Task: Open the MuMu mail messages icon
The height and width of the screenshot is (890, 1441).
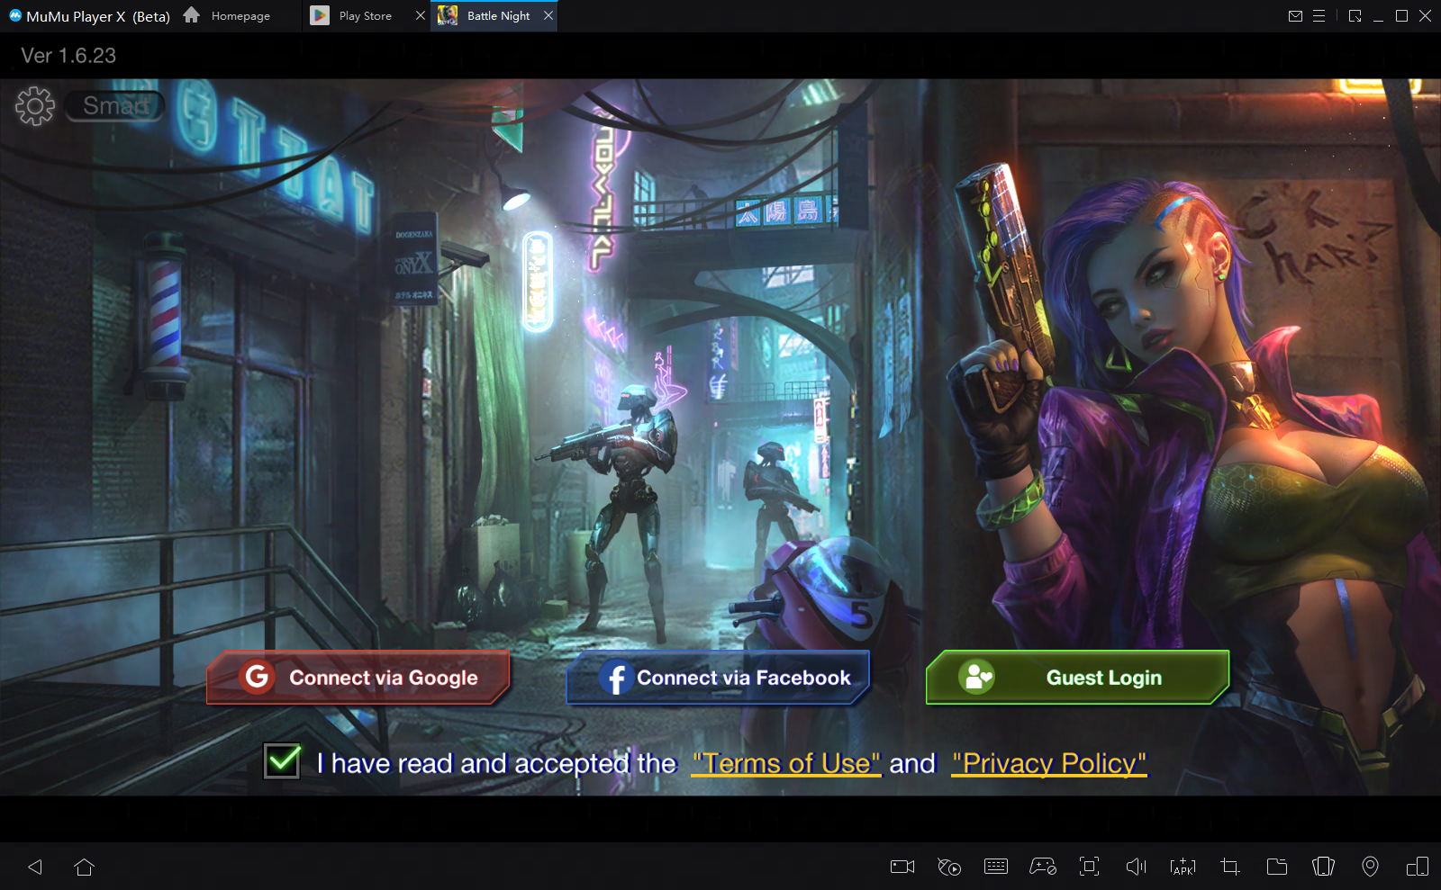Action: 1295,16
